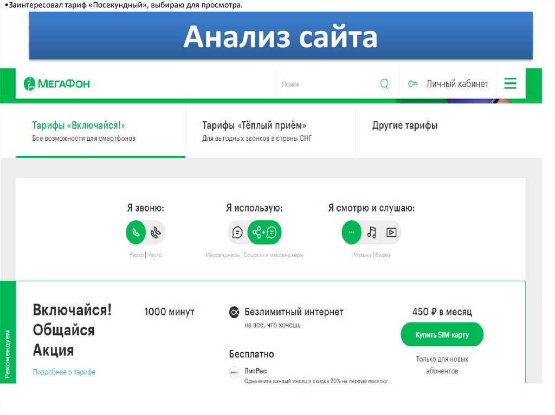The image size is (555, 415).
Task: Click the Мессенджеры label
Action: tap(223, 255)
